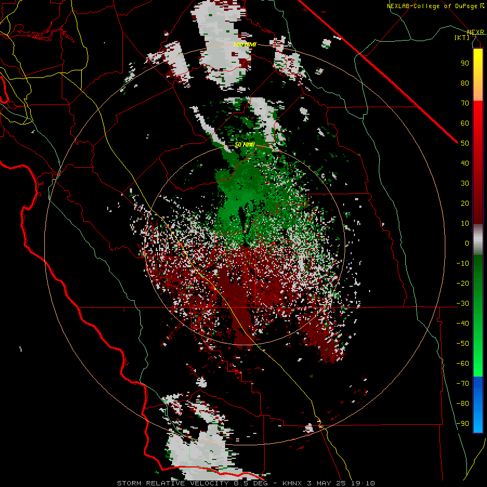Click the [KT] units label above color bar
Viewport: 487px width, 487px height.
pos(462,37)
